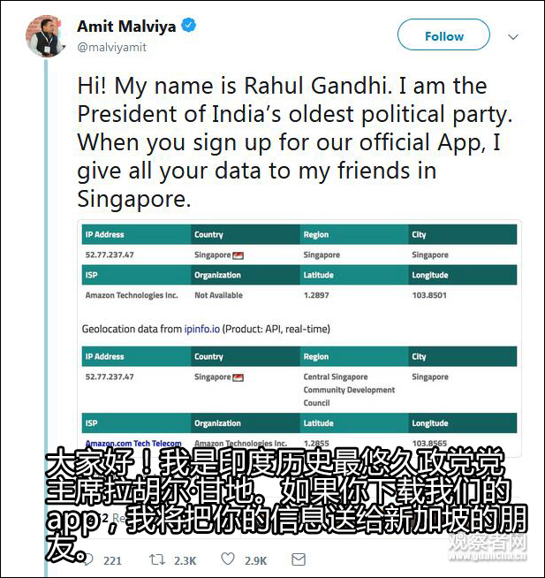This screenshot has height=578, width=545.
Task: Click the blue verified badge
Action: point(188,27)
